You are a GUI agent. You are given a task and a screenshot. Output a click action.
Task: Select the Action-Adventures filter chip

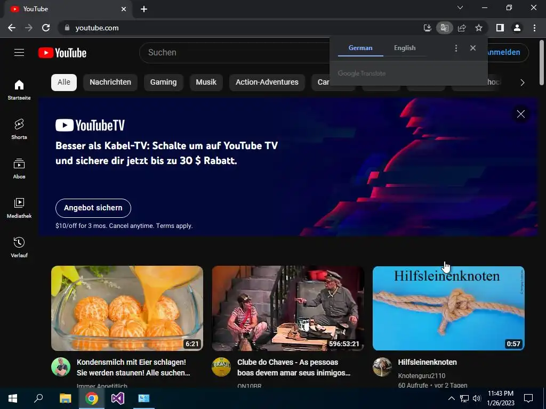click(267, 83)
